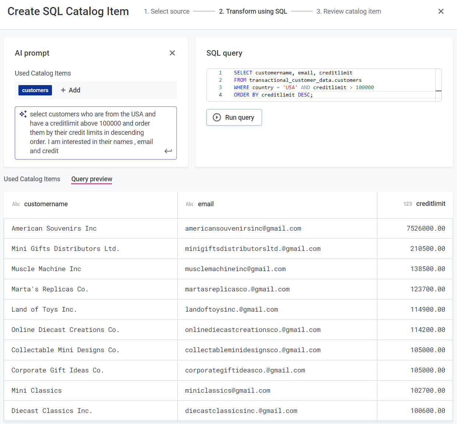The height and width of the screenshot is (424, 457).
Task: Go to step 1 Select source
Action: pyautogui.click(x=167, y=11)
